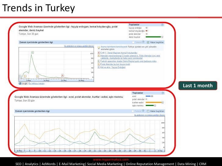
Task: Select marker C at the chart peak
Action: (32, 53)
